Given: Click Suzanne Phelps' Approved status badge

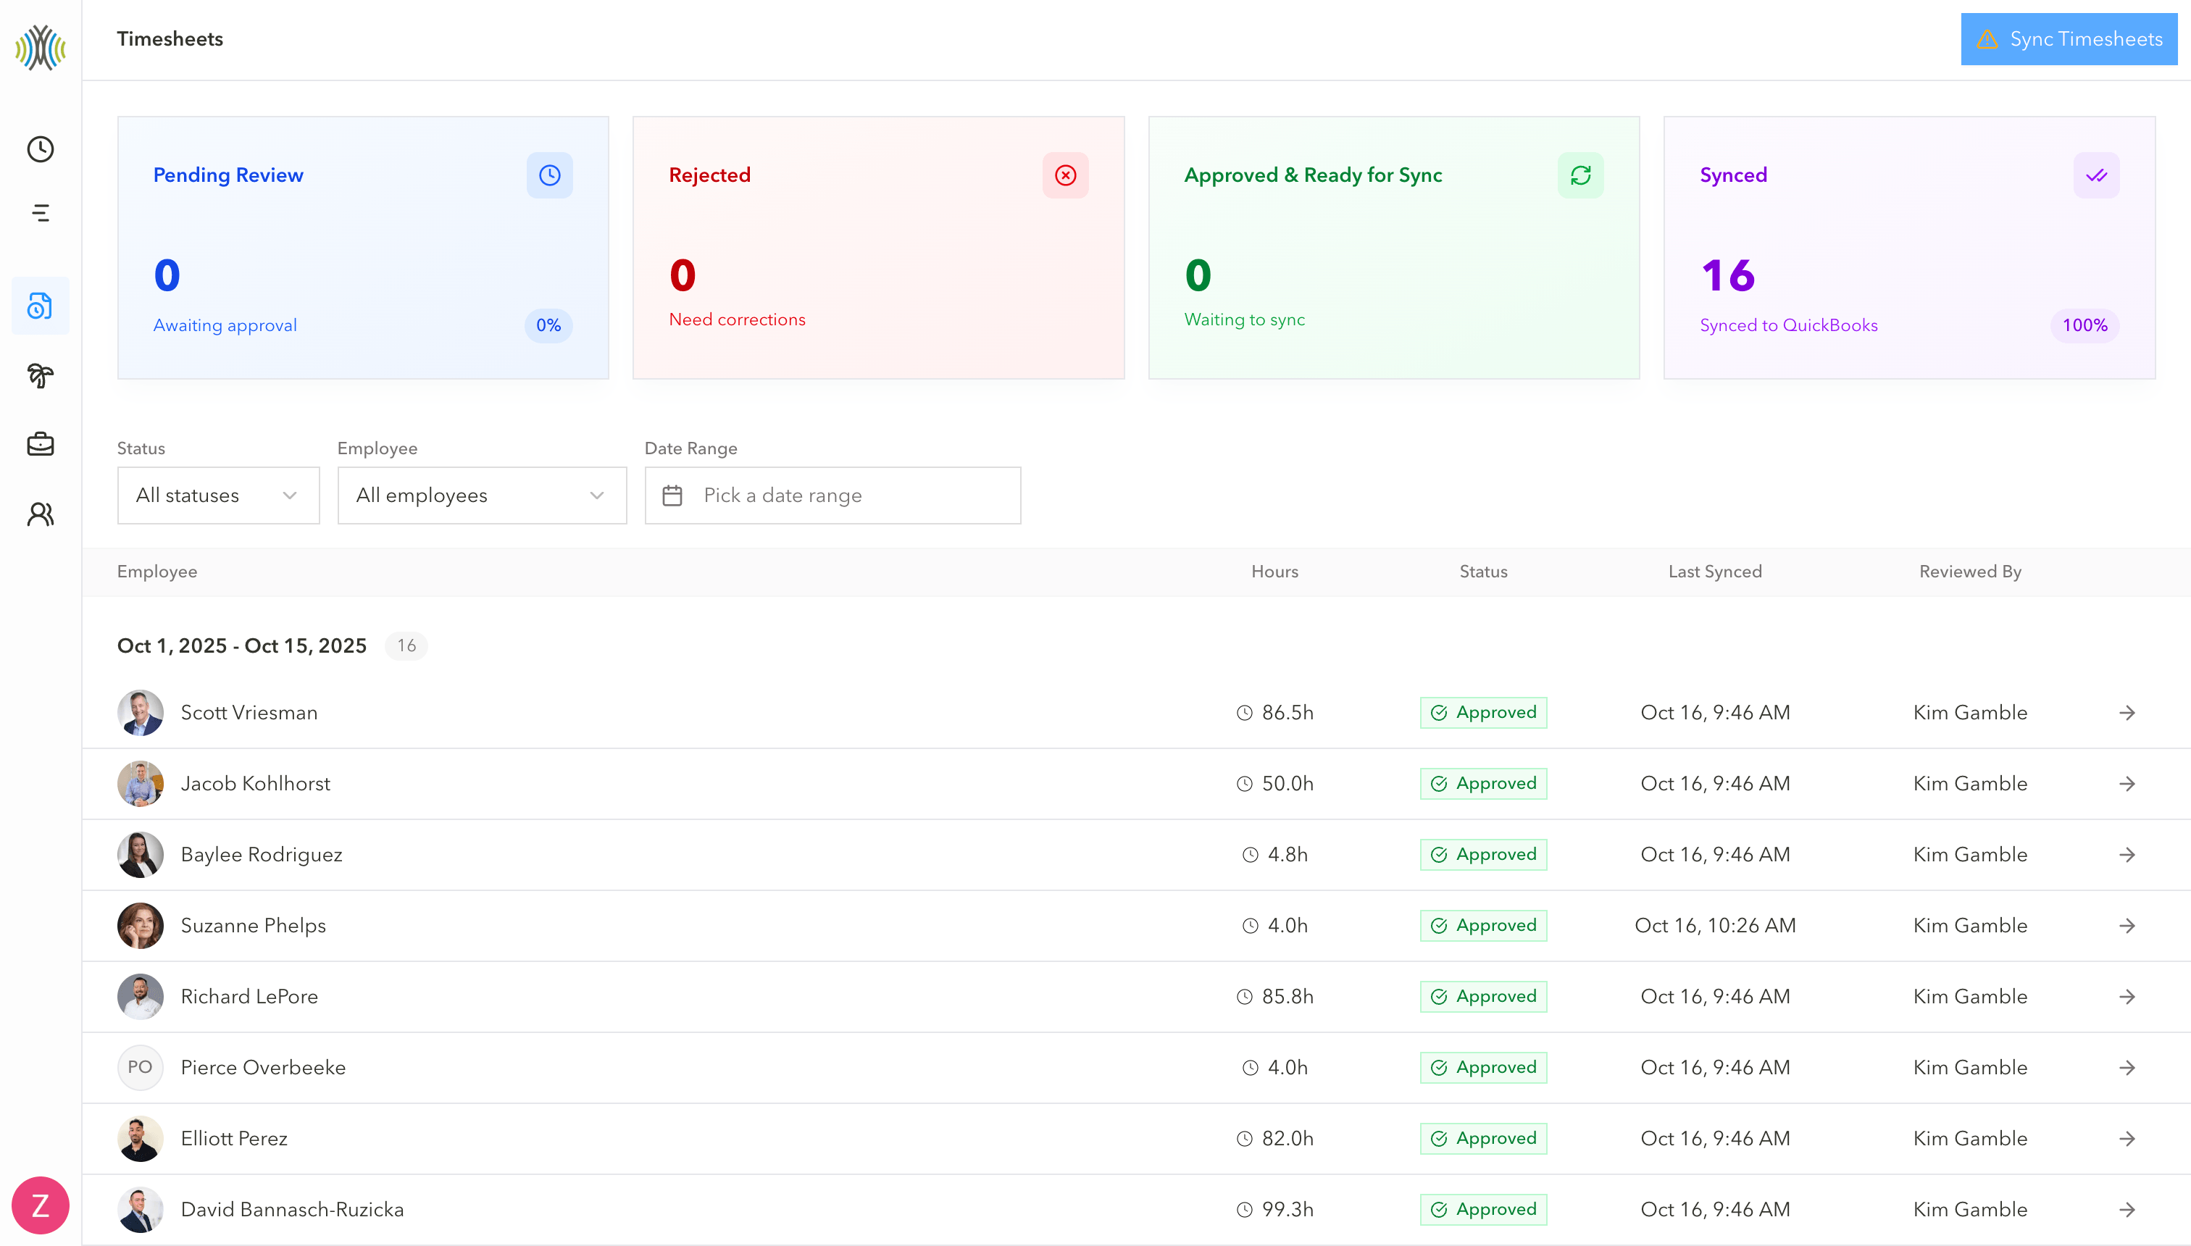Looking at the screenshot, I should pos(1483,925).
